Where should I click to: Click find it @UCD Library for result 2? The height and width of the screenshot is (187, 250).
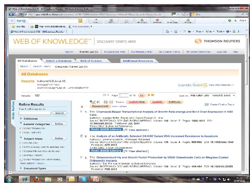pyautogui.click(x=106, y=150)
